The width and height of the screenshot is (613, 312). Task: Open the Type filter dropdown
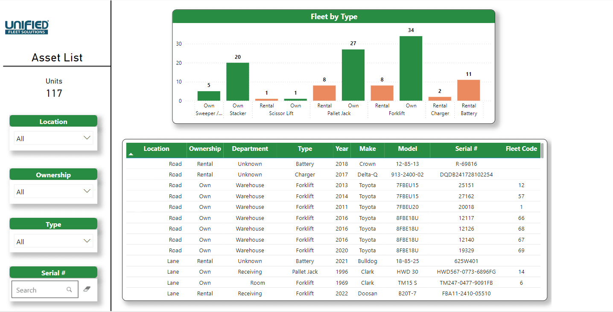[x=53, y=241]
